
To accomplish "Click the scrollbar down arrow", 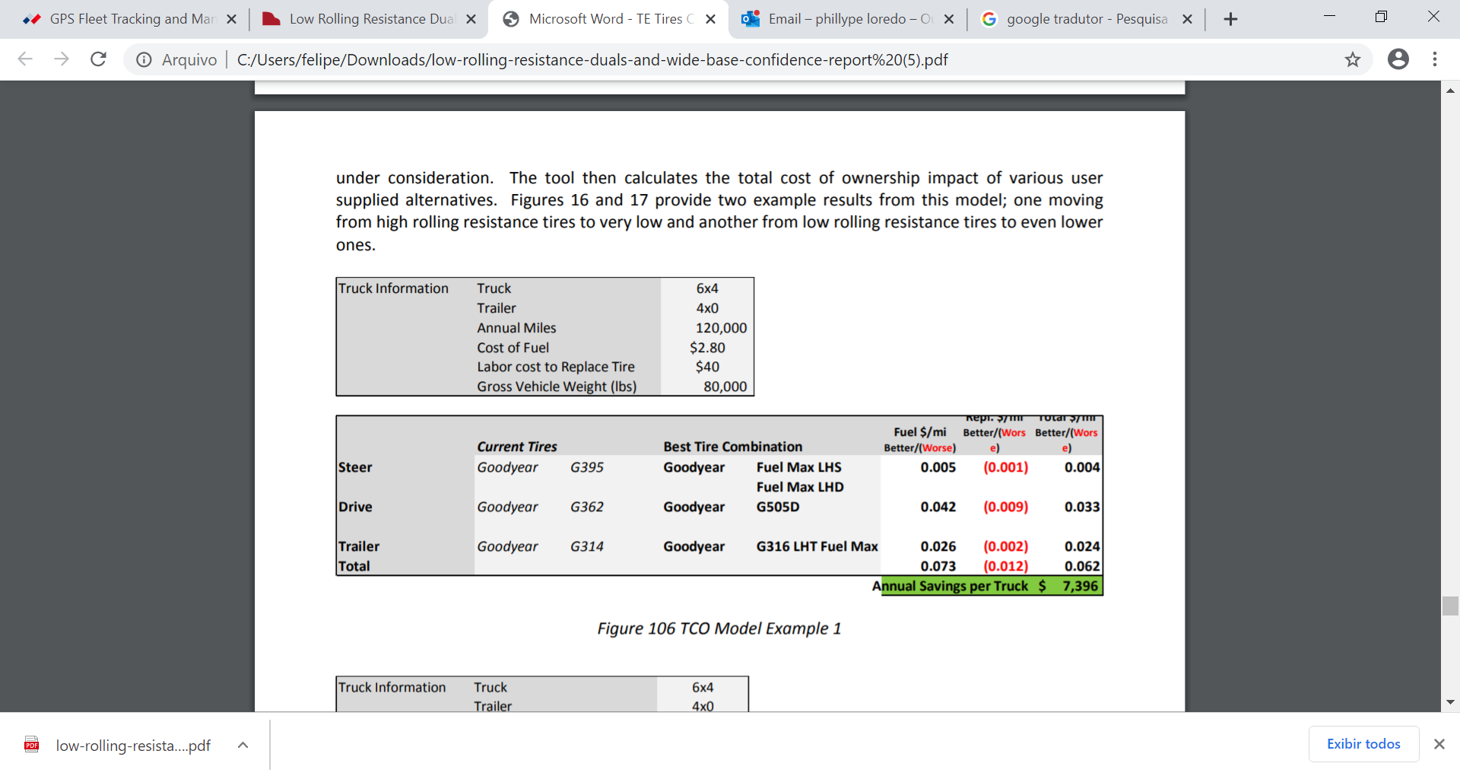I will tap(1450, 702).
